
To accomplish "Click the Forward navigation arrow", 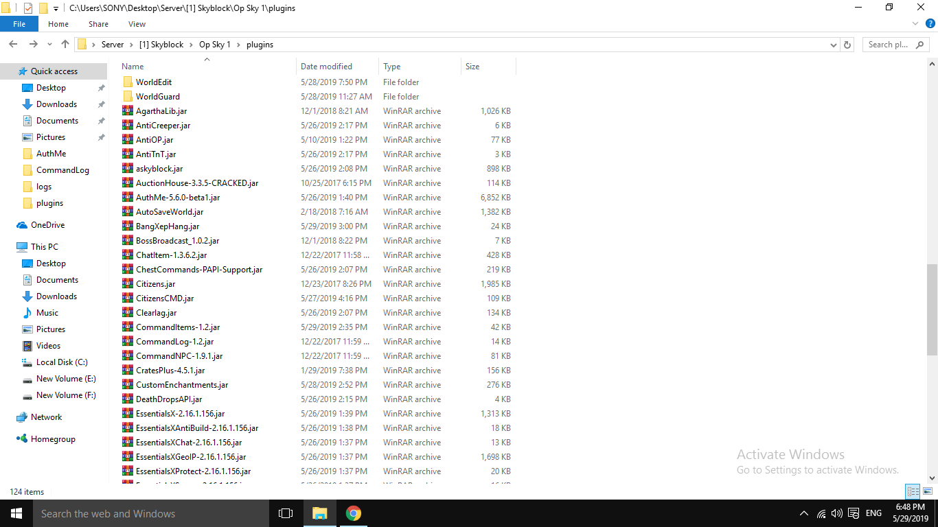I will [x=33, y=45].
